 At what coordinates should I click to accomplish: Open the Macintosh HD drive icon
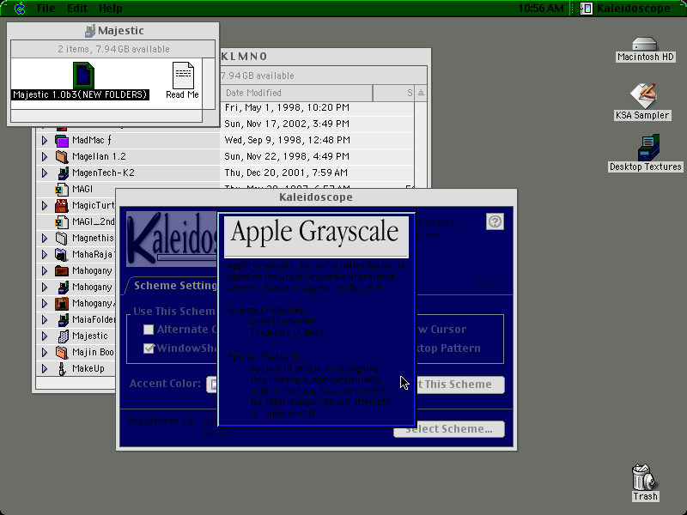click(x=645, y=44)
